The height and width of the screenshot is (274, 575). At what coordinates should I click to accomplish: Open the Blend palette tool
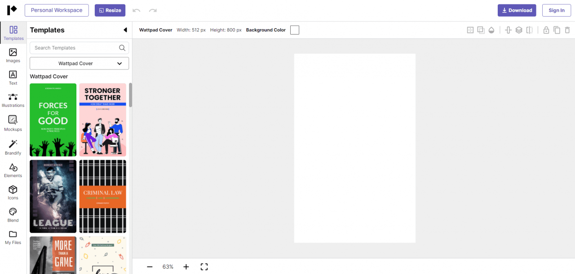point(13,214)
